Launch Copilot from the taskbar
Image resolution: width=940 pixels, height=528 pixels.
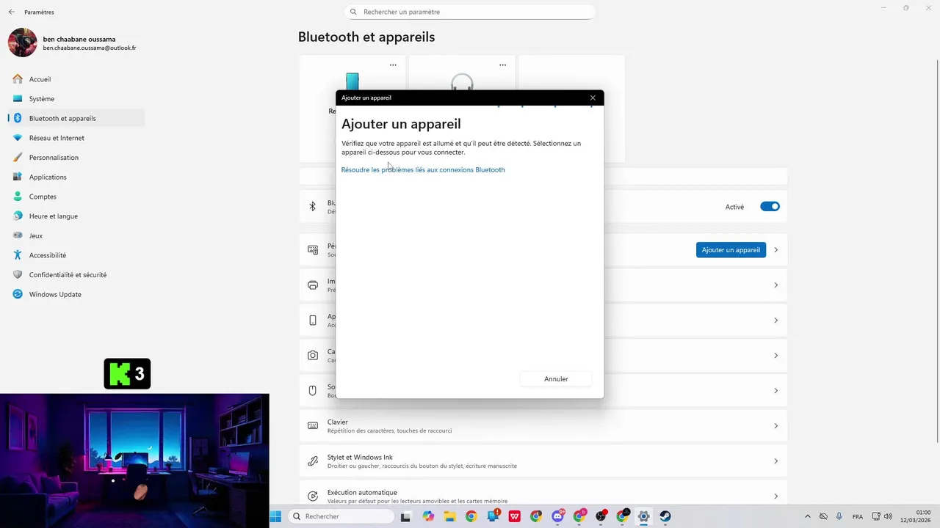(x=428, y=516)
